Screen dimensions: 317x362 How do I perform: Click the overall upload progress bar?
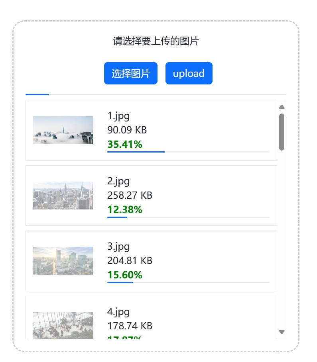pos(156,94)
